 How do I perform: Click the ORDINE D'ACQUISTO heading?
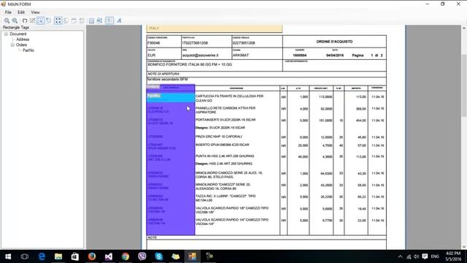[334, 42]
